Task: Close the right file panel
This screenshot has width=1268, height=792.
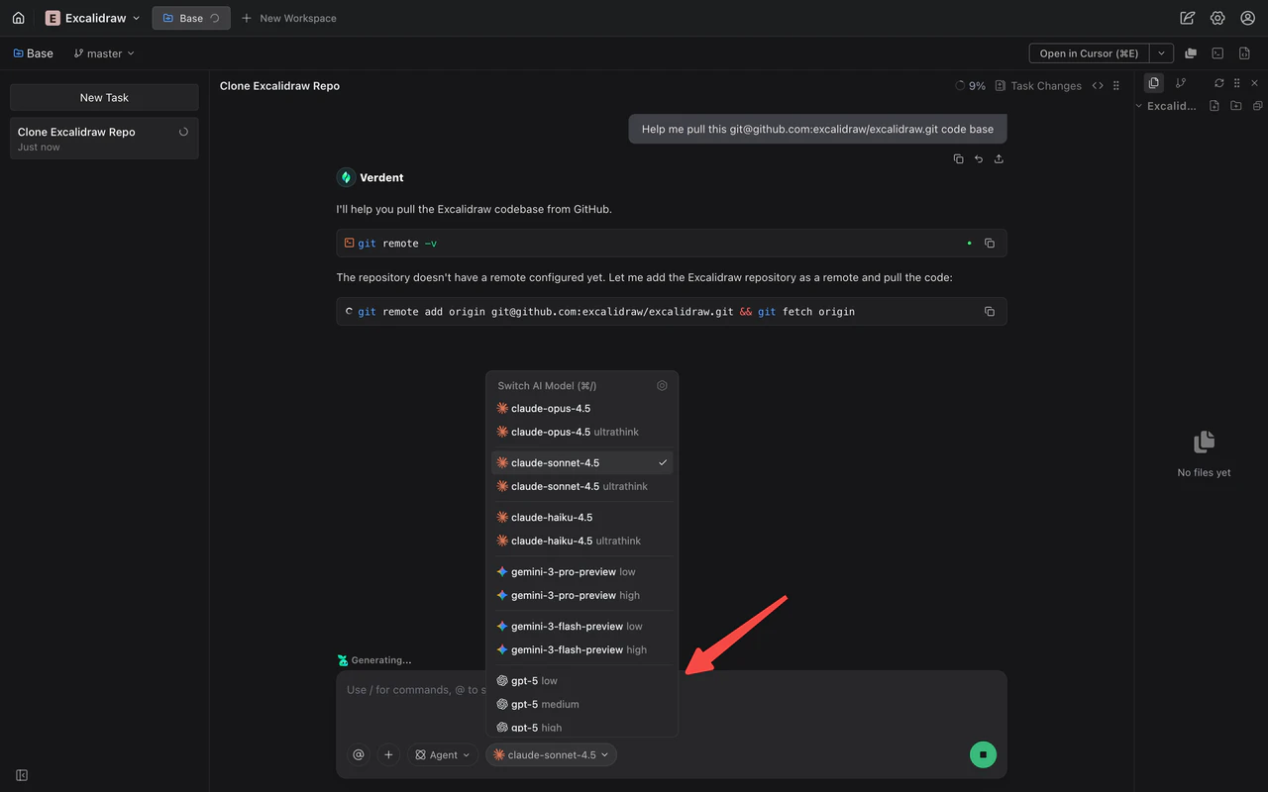Action: [x=1255, y=83]
